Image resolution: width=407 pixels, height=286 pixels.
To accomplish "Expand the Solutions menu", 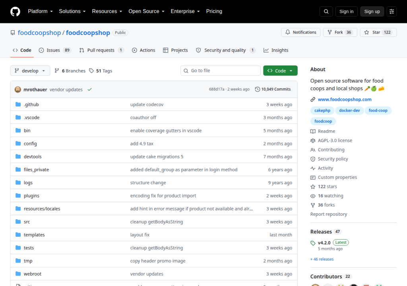I will (72, 12).
